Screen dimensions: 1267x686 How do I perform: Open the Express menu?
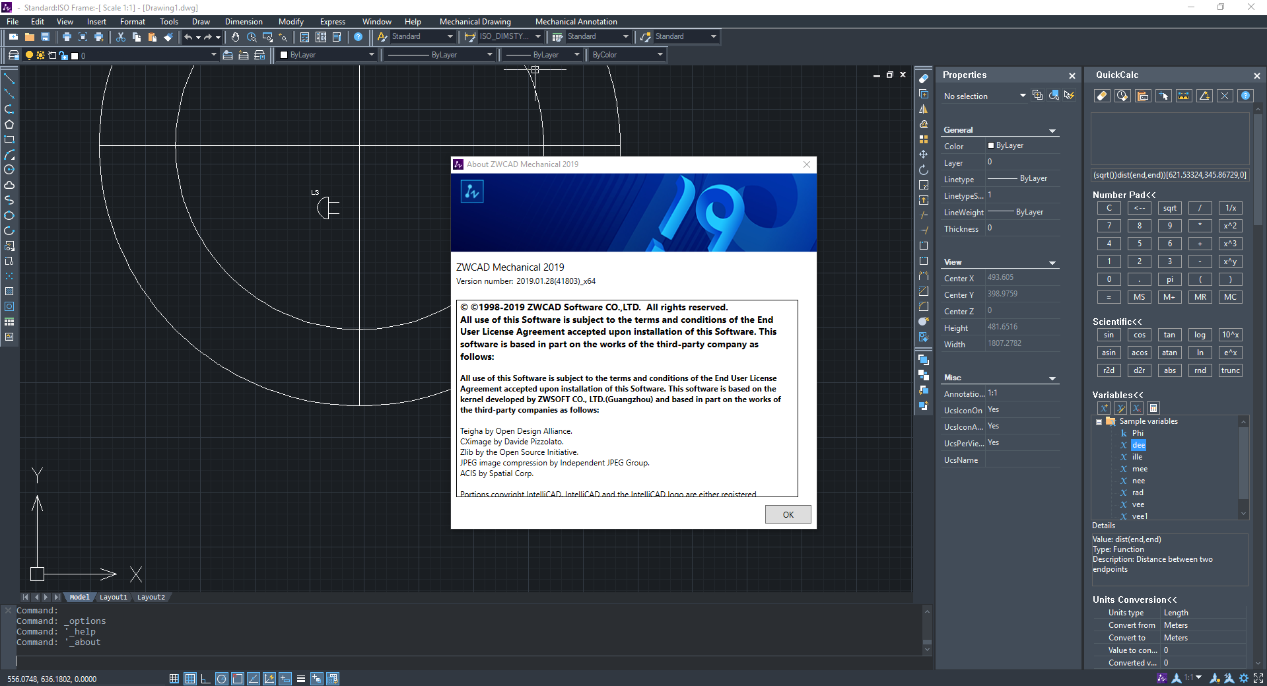coord(333,22)
